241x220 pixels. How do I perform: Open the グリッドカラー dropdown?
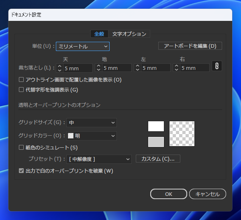coord(92,136)
